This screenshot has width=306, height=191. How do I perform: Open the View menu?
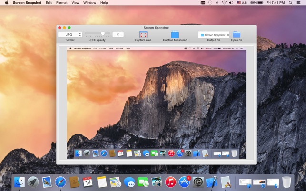tap(75, 3)
